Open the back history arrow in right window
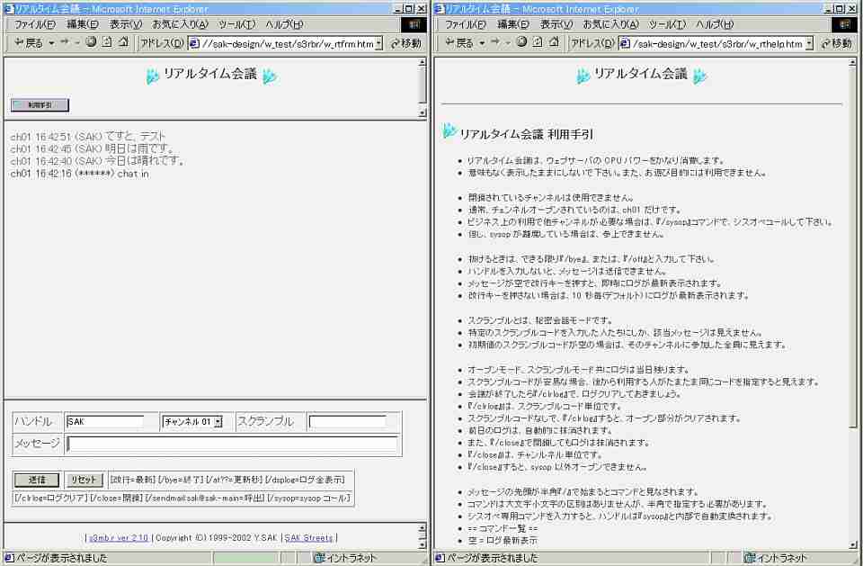 [x=482, y=43]
